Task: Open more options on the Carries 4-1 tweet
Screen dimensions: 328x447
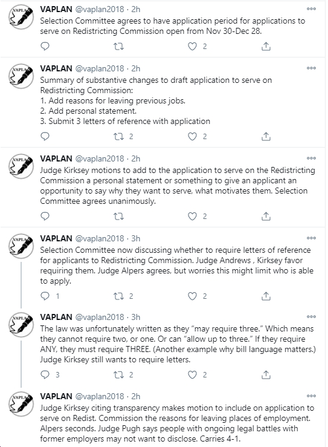Action: (x=311, y=396)
